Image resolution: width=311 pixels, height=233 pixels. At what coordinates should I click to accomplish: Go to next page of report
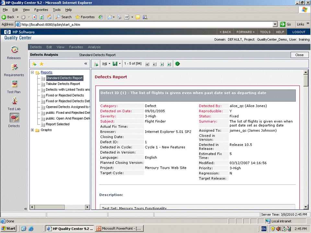pyautogui.click(x=162, y=64)
